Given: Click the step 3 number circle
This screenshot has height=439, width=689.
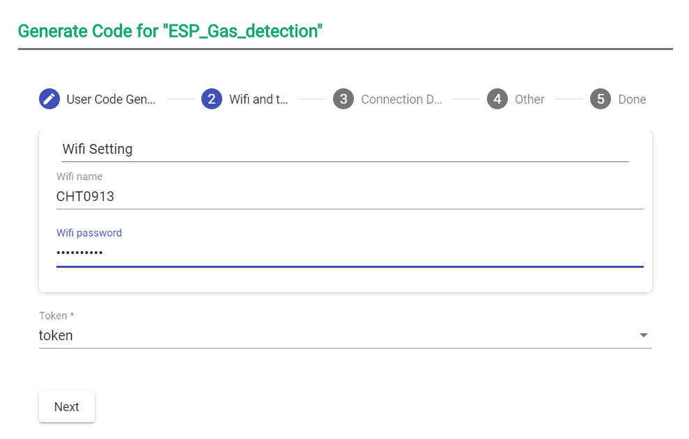Looking at the screenshot, I should click(x=343, y=99).
